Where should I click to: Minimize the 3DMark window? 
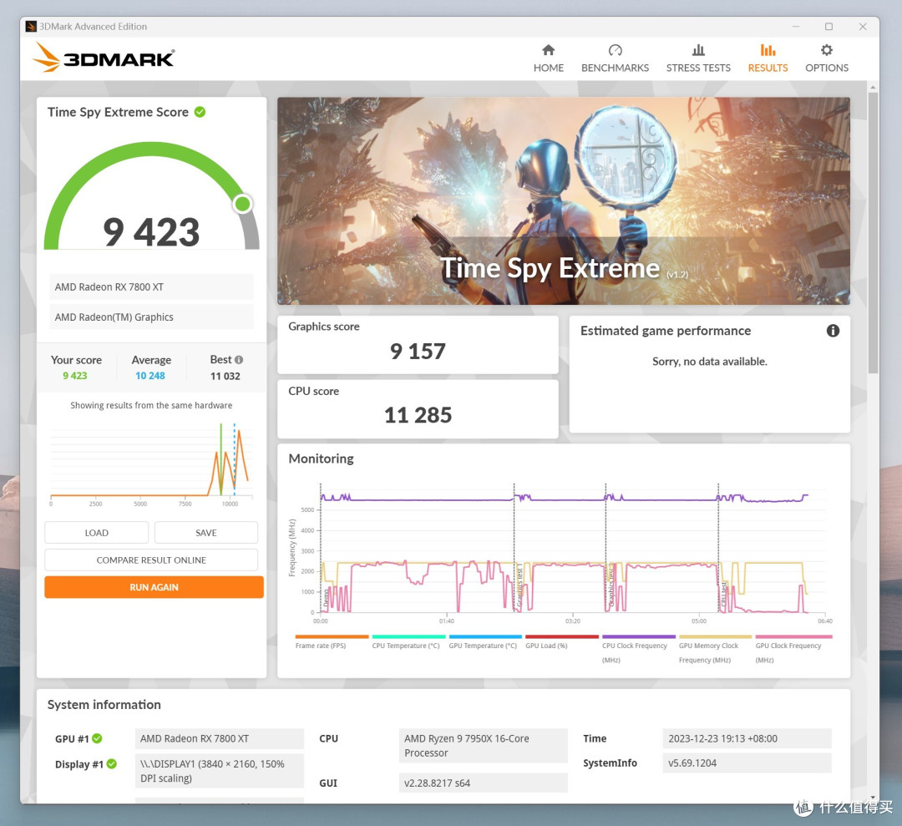(x=796, y=27)
